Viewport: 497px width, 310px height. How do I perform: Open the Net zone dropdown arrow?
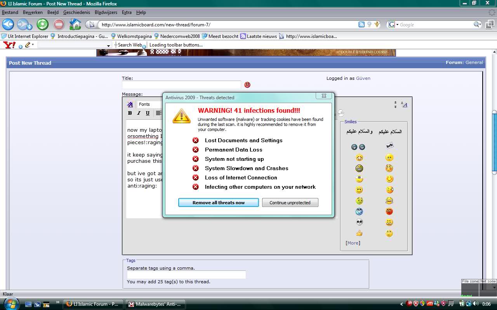[494, 288]
